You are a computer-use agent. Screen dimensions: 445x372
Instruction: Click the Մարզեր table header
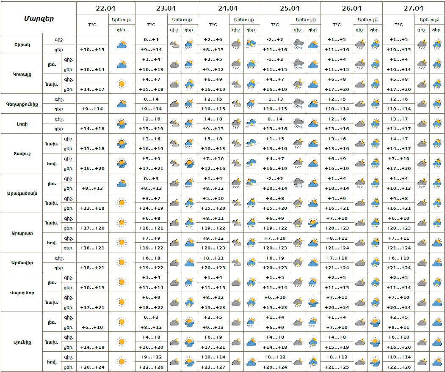pyautogui.click(x=39, y=18)
